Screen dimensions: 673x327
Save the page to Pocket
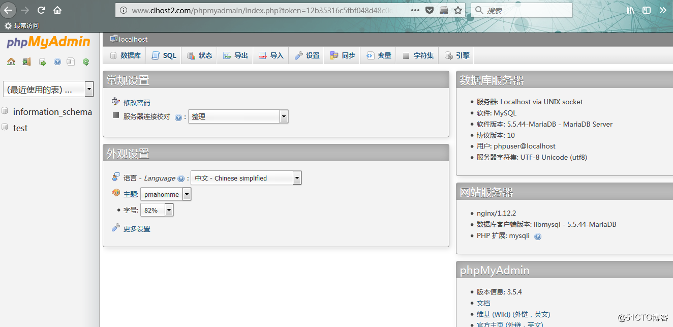430,10
